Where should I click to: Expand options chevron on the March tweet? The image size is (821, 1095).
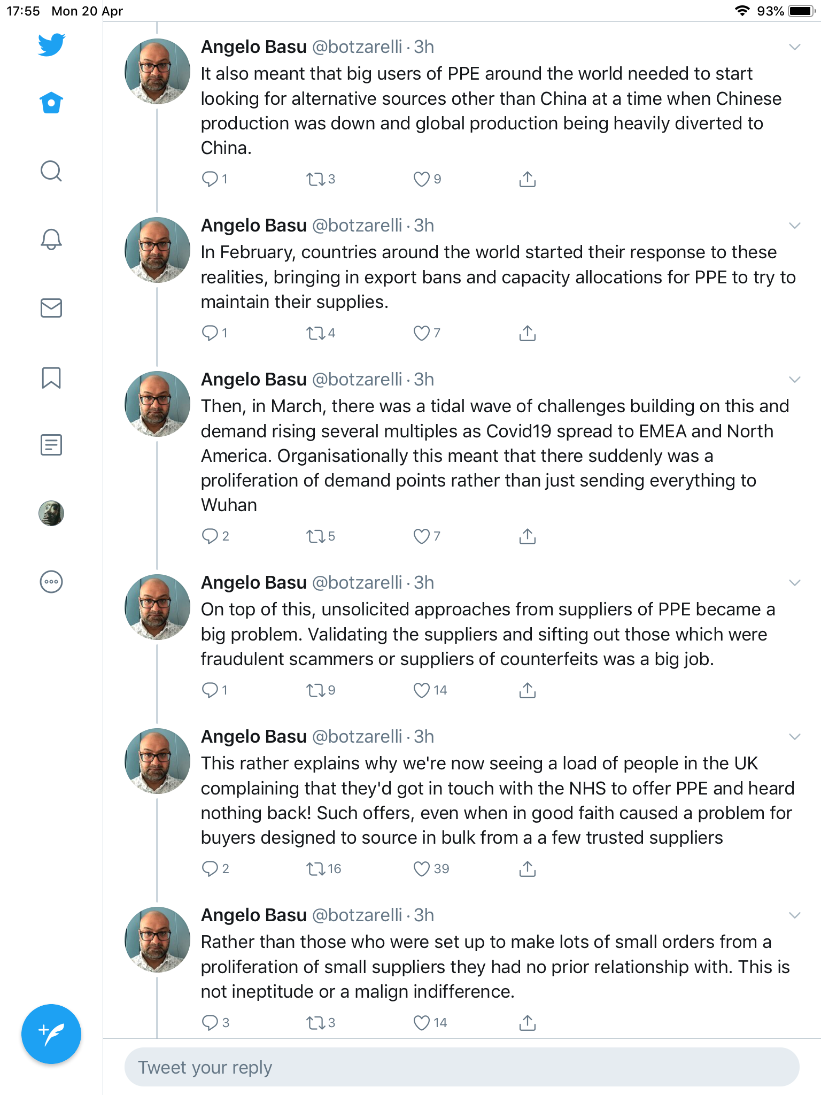tap(795, 380)
